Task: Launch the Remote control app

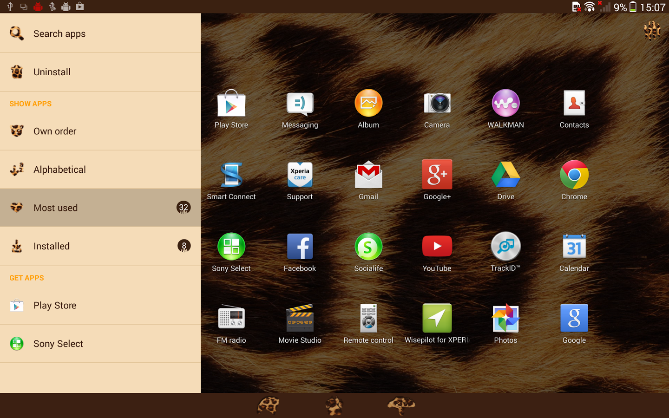Action: pyautogui.click(x=368, y=324)
